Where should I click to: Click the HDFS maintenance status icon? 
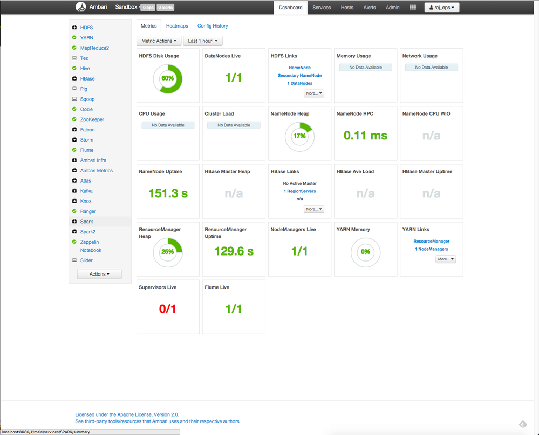point(74,28)
